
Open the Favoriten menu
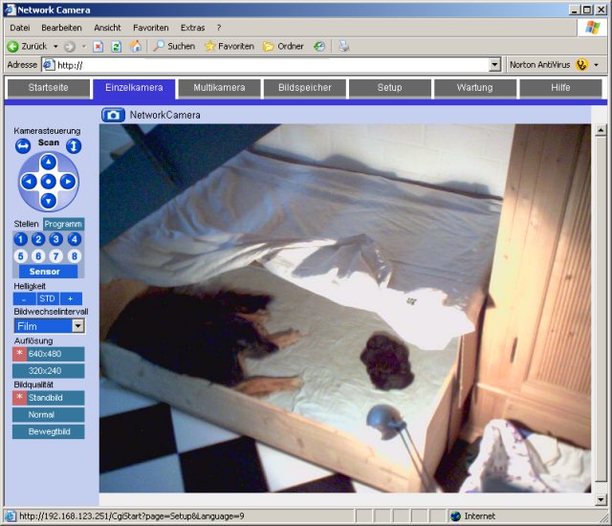click(150, 28)
